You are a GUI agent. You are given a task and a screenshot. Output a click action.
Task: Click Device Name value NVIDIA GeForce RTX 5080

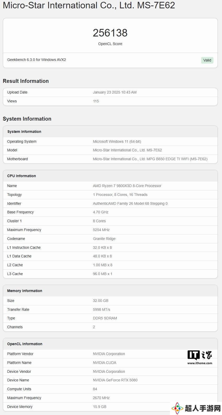point(115,380)
